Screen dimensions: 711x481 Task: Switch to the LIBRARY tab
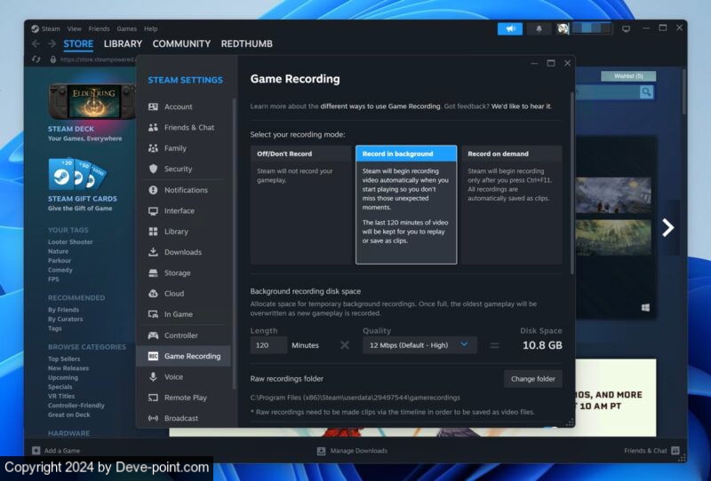pos(123,43)
